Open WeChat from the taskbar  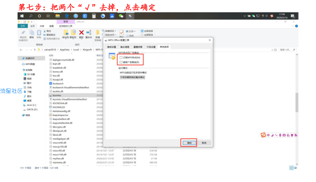pos(121,16)
